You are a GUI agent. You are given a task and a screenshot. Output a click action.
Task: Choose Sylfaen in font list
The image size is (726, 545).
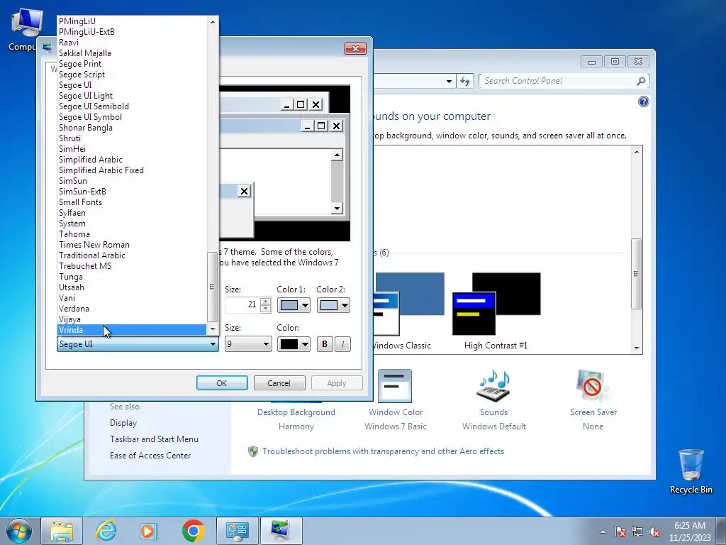pos(131,212)
